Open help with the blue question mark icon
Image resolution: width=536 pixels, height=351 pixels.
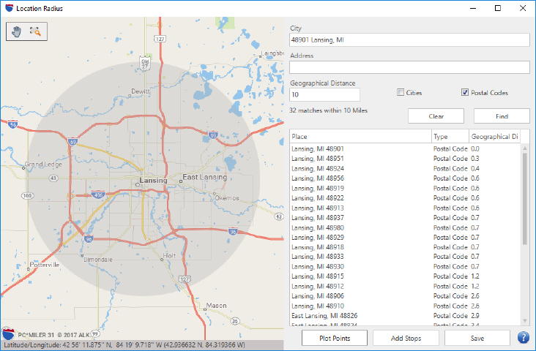523,338
